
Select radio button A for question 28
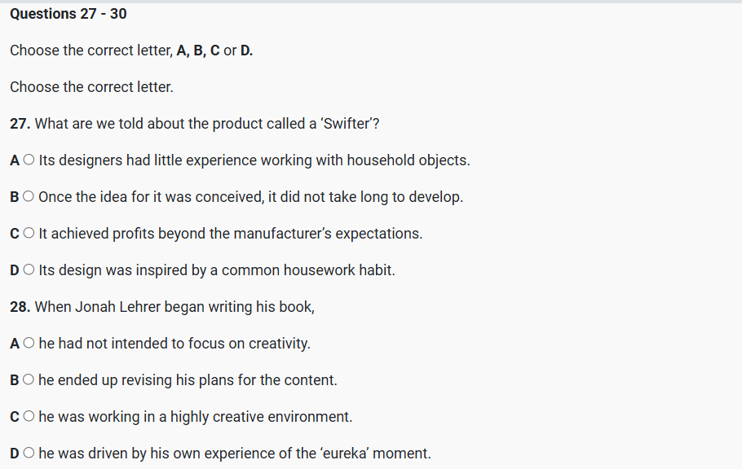click(x=29, y=344)
